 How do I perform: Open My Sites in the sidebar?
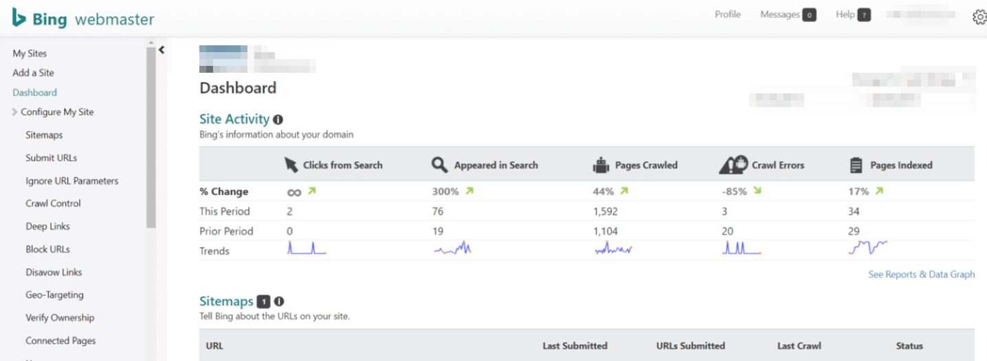click(x=30, y=53)
